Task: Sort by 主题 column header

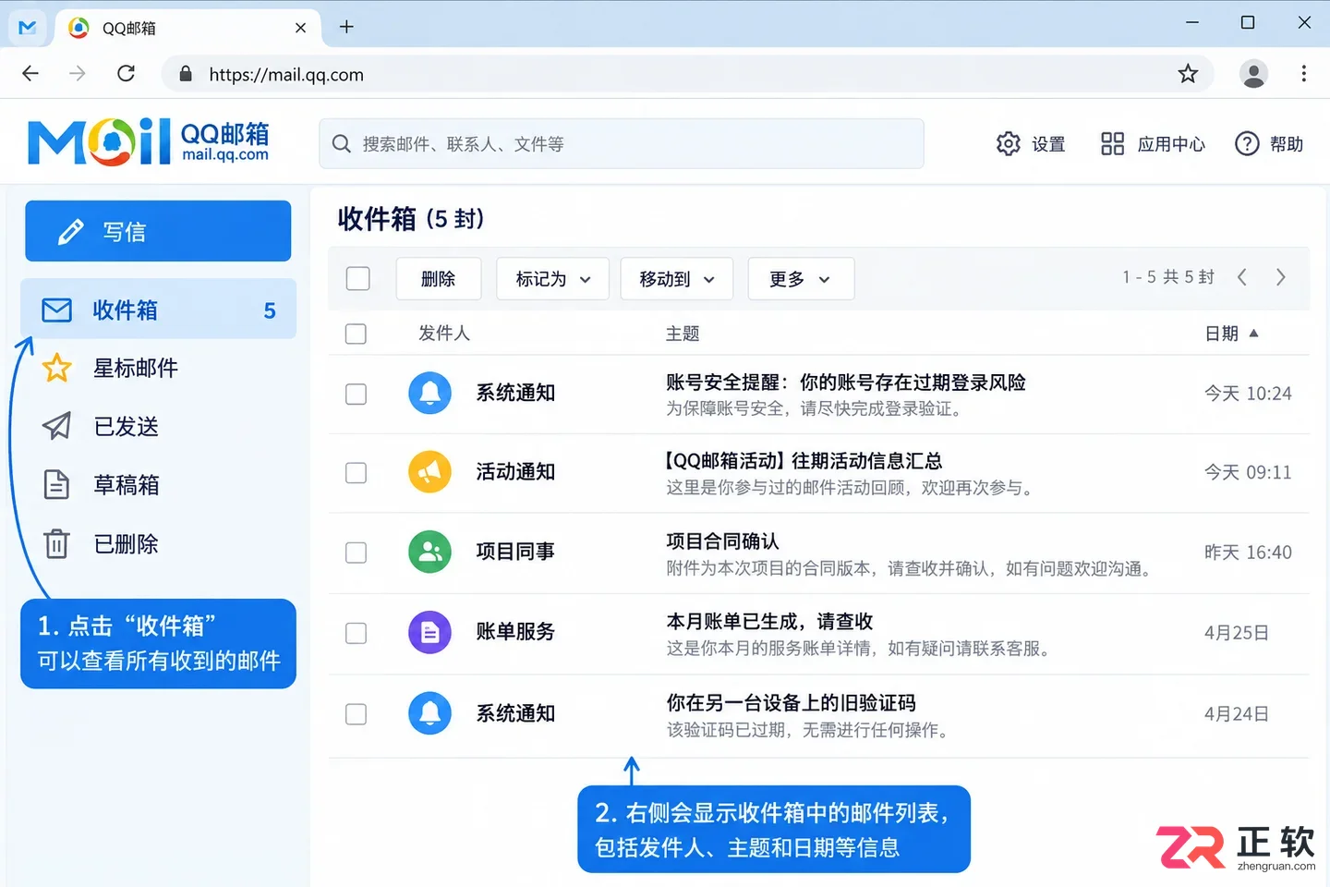Action: tap(683, 334)
